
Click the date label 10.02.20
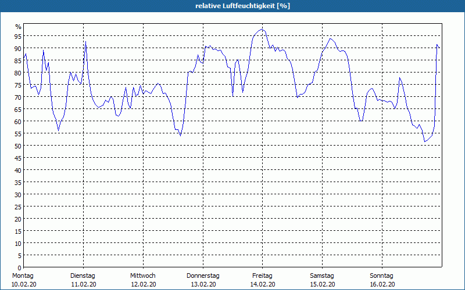coord(24,284)
